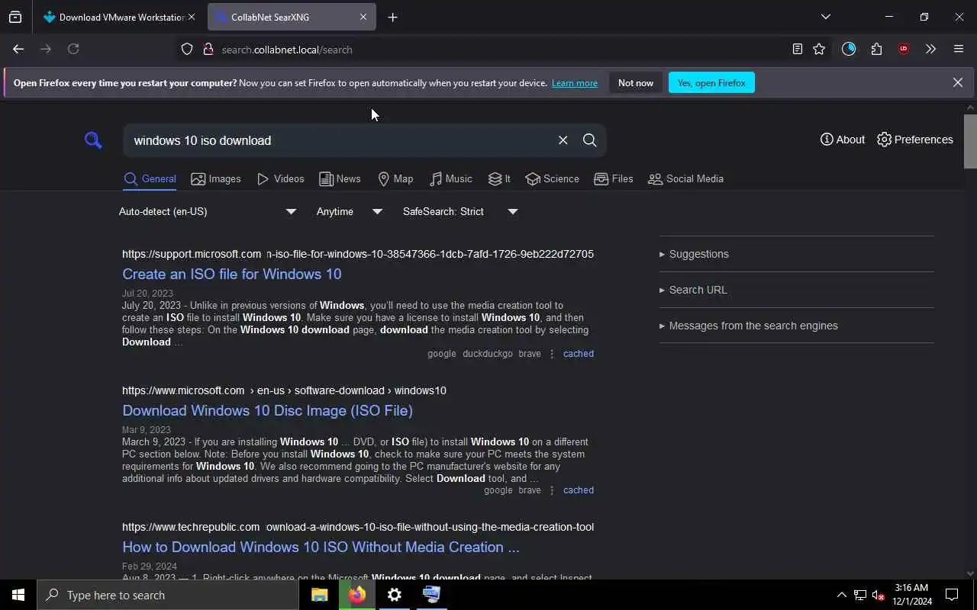Open the notification center icon
The width and height of the screenshot is (977, 610).
[x=952, y=595]
